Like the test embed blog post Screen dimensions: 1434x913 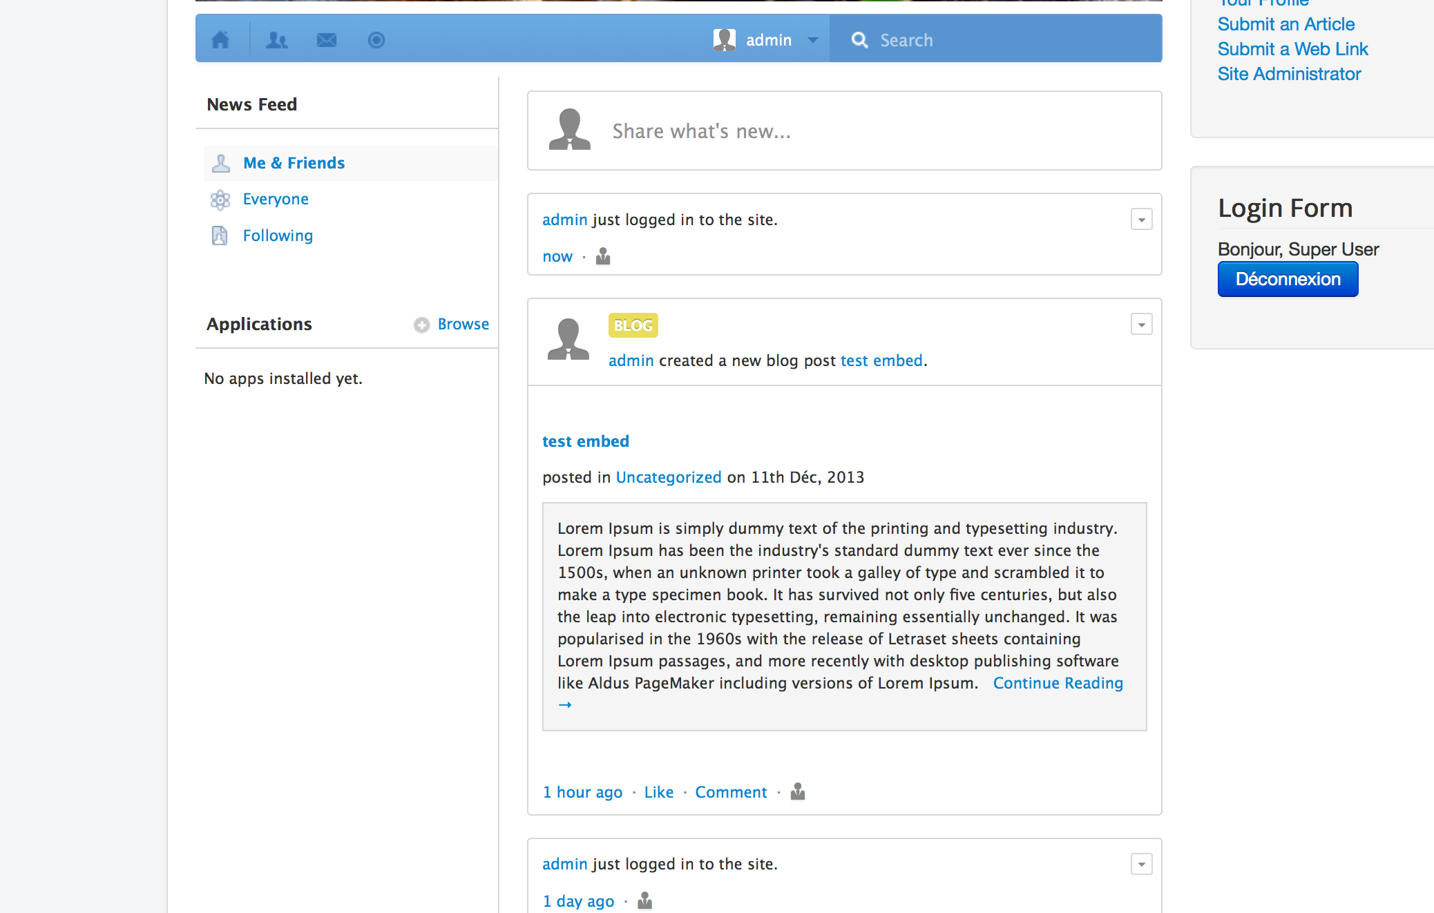pyautogui.click(x=658, y=792)
